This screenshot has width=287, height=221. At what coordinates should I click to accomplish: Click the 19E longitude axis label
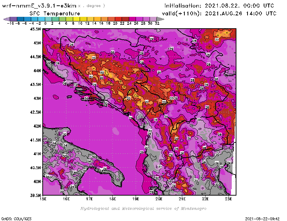click(136, 199)
